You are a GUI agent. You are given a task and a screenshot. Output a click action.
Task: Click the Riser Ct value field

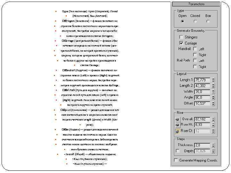(x=202, y=131)
